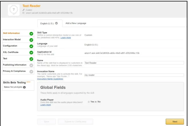Click the Text Reader title in header
The width and height of the screenshot is (188, 126).
point(31,6)
